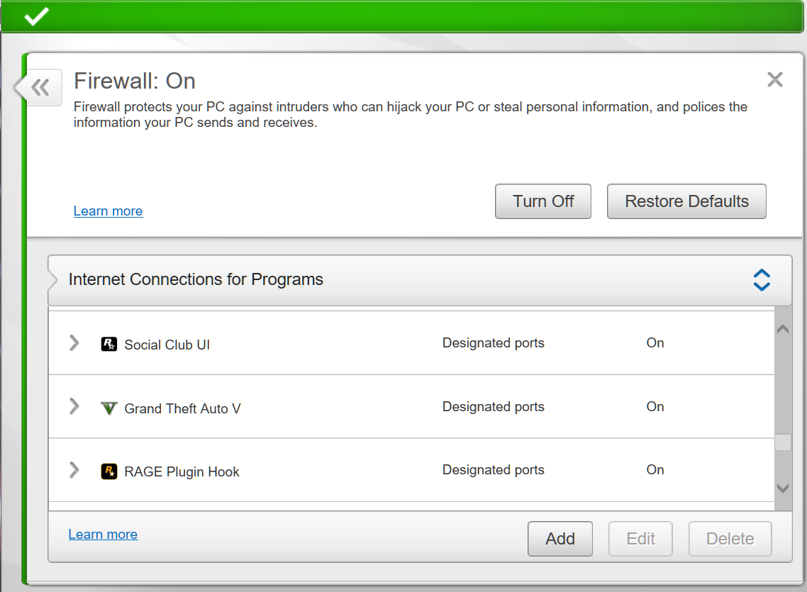Click the RAGE Plugin Hook icon
This screenshot has width=807, height=592.
(x=108, y=471)
